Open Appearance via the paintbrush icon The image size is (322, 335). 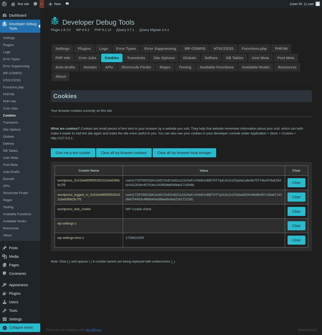(5, 285)
